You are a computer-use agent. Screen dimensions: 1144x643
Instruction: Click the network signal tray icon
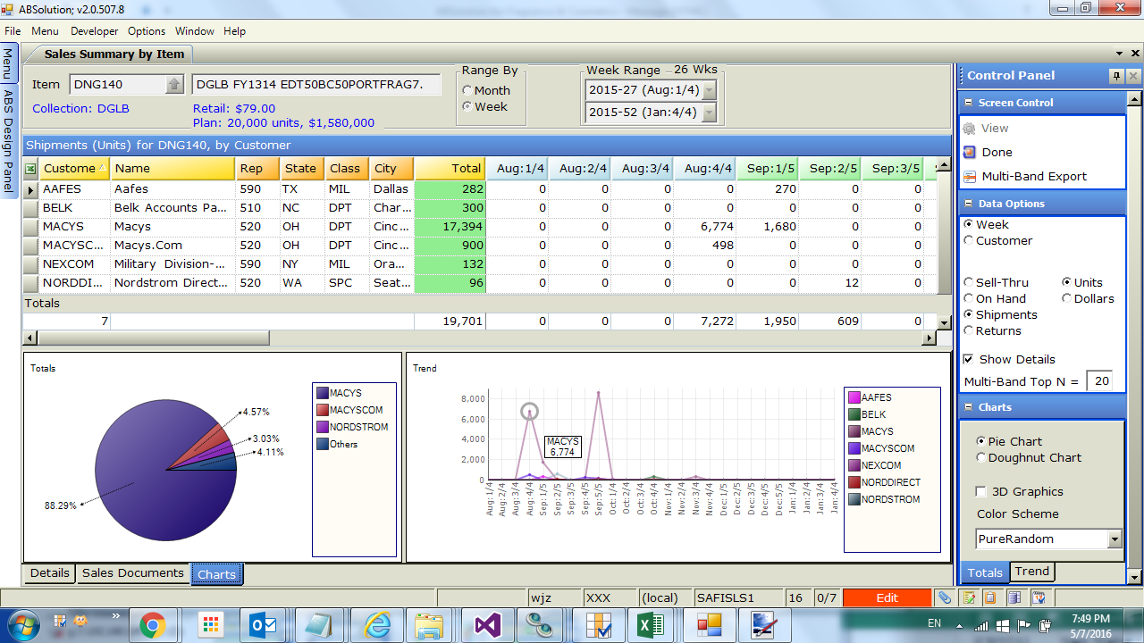click(981, 624)
